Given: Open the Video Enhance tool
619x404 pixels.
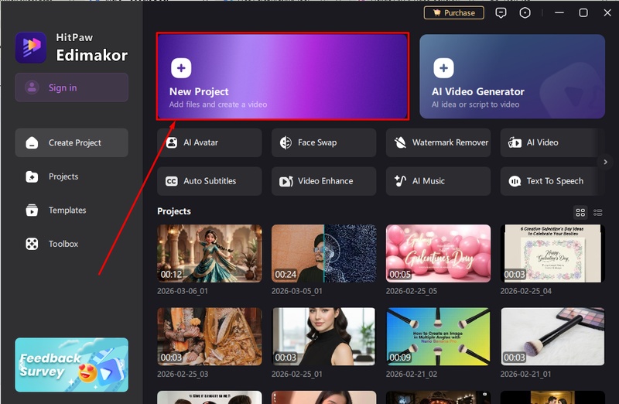Looking at the screenshot, I should (323, 181).
